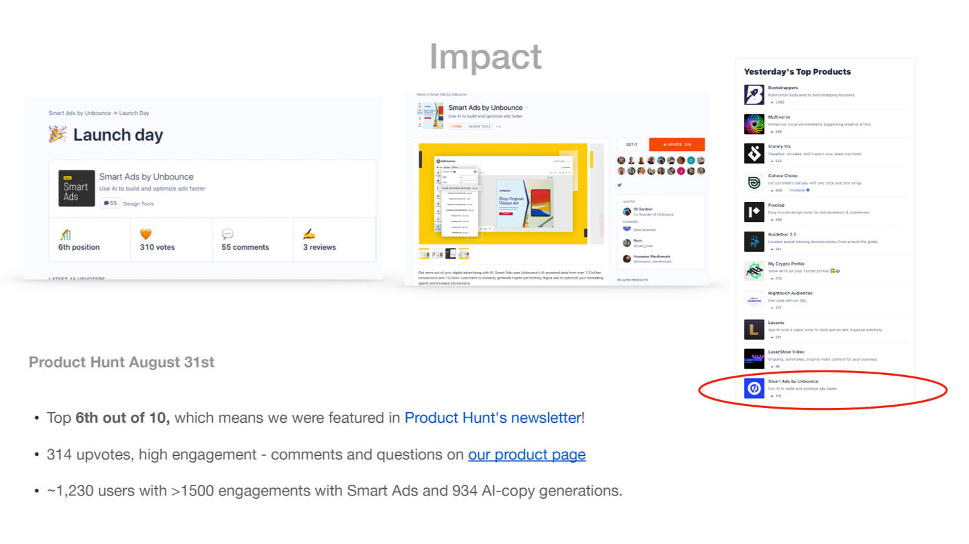
Task: Click the orange heart votes icon
Action: 145,234
